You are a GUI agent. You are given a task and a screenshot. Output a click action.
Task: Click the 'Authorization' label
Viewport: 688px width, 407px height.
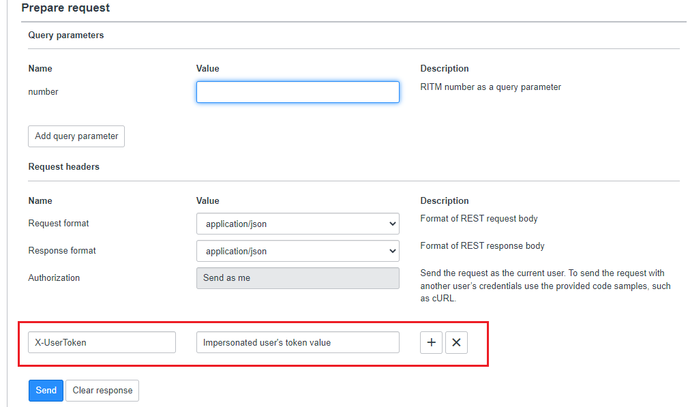click(54, 277)
